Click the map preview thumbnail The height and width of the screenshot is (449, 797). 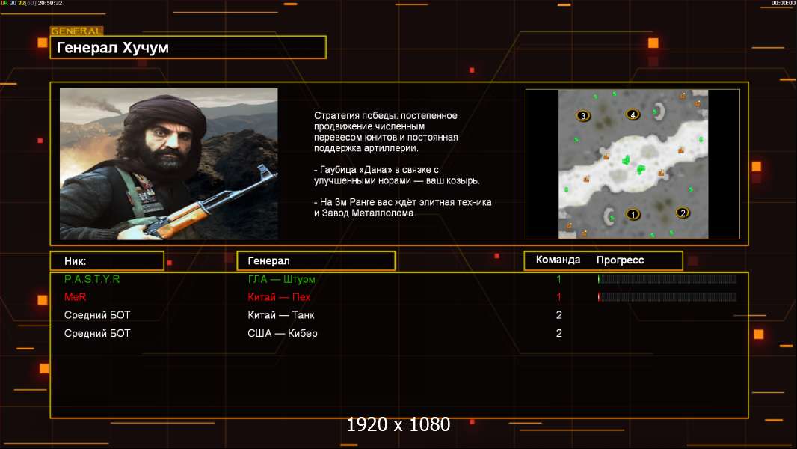pyautogui.click(x=633, y=164)
